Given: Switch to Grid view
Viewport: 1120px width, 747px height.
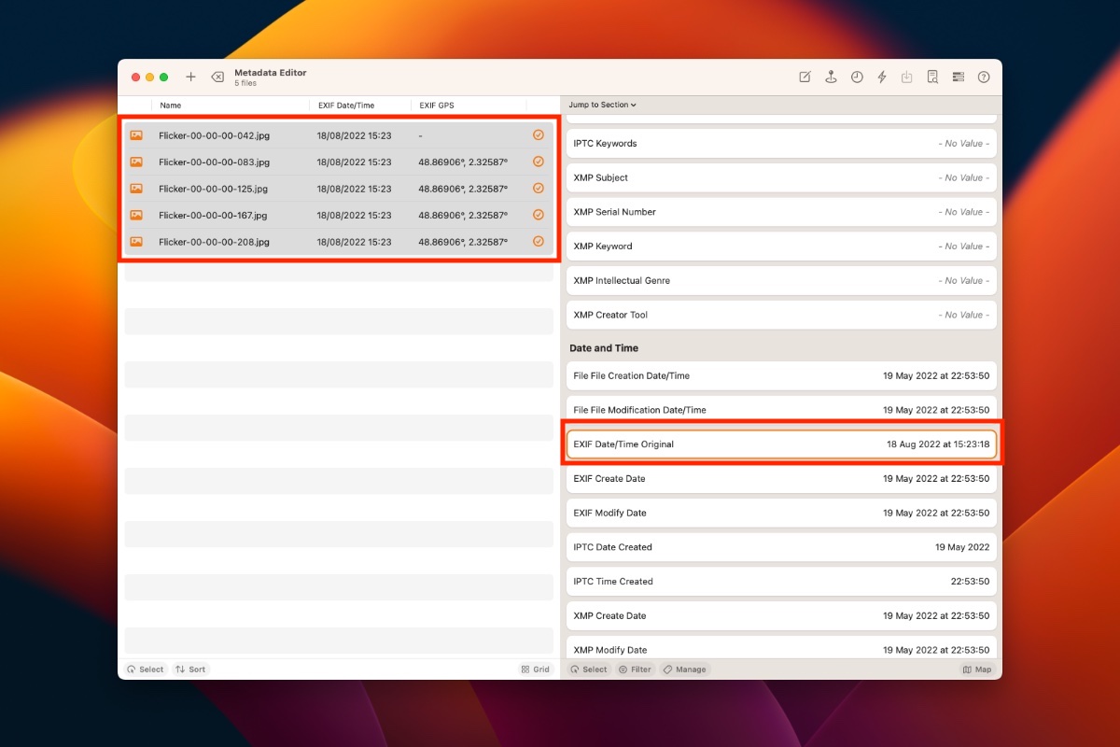Looking at the screenshot, I should [536, 669].
